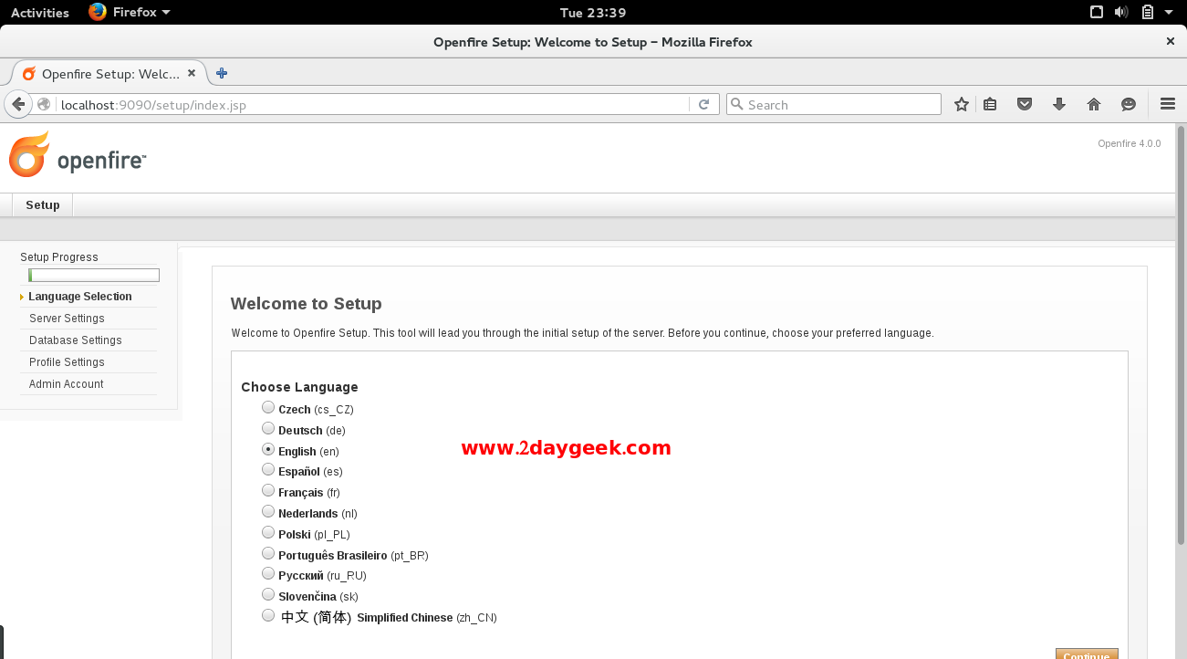This screenshot has height=659, width=1187.
Task: Click the clipboard icon in top bar
Action: click(1147, 13)
